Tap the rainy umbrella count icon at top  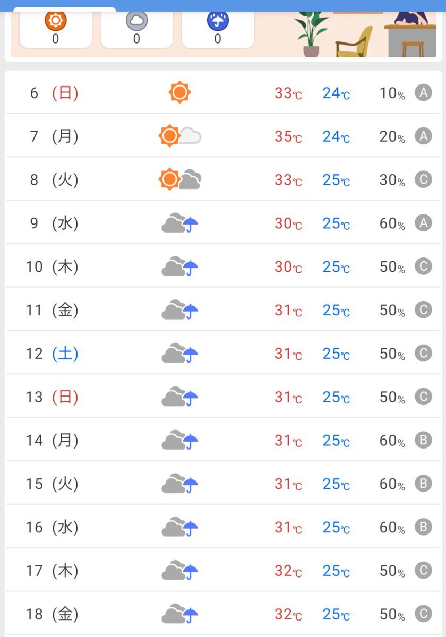coord(218,21)
